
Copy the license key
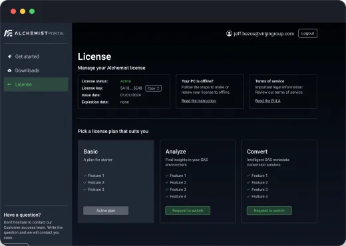click(153, 88)
